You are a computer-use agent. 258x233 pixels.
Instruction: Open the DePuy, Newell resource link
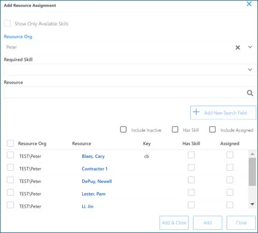pyautogui.click(x=97, y=181)
